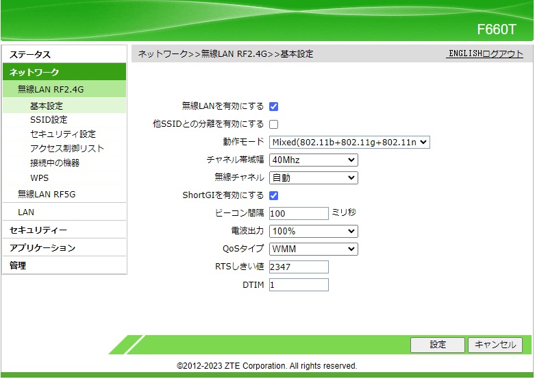Open the 電波出力 100% dropdown
The width and height of the screenshot is (535, 379).
(x=313, y=231)
